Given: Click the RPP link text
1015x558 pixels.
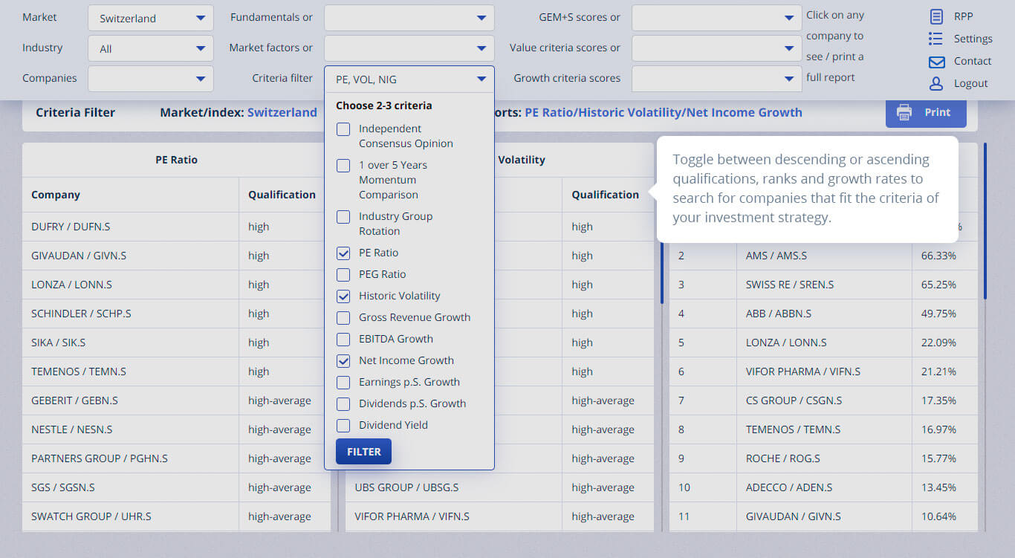Looking at the screenshot, I should [963, 16].
